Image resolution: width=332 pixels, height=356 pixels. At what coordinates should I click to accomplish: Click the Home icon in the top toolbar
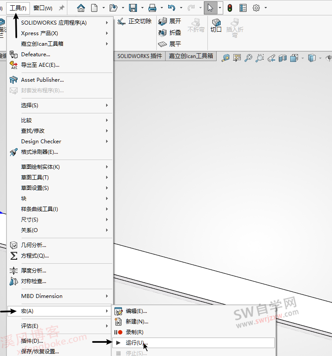point(81,8)
